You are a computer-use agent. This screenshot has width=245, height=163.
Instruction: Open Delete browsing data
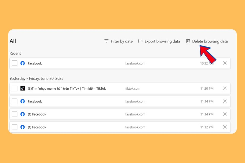206,41
